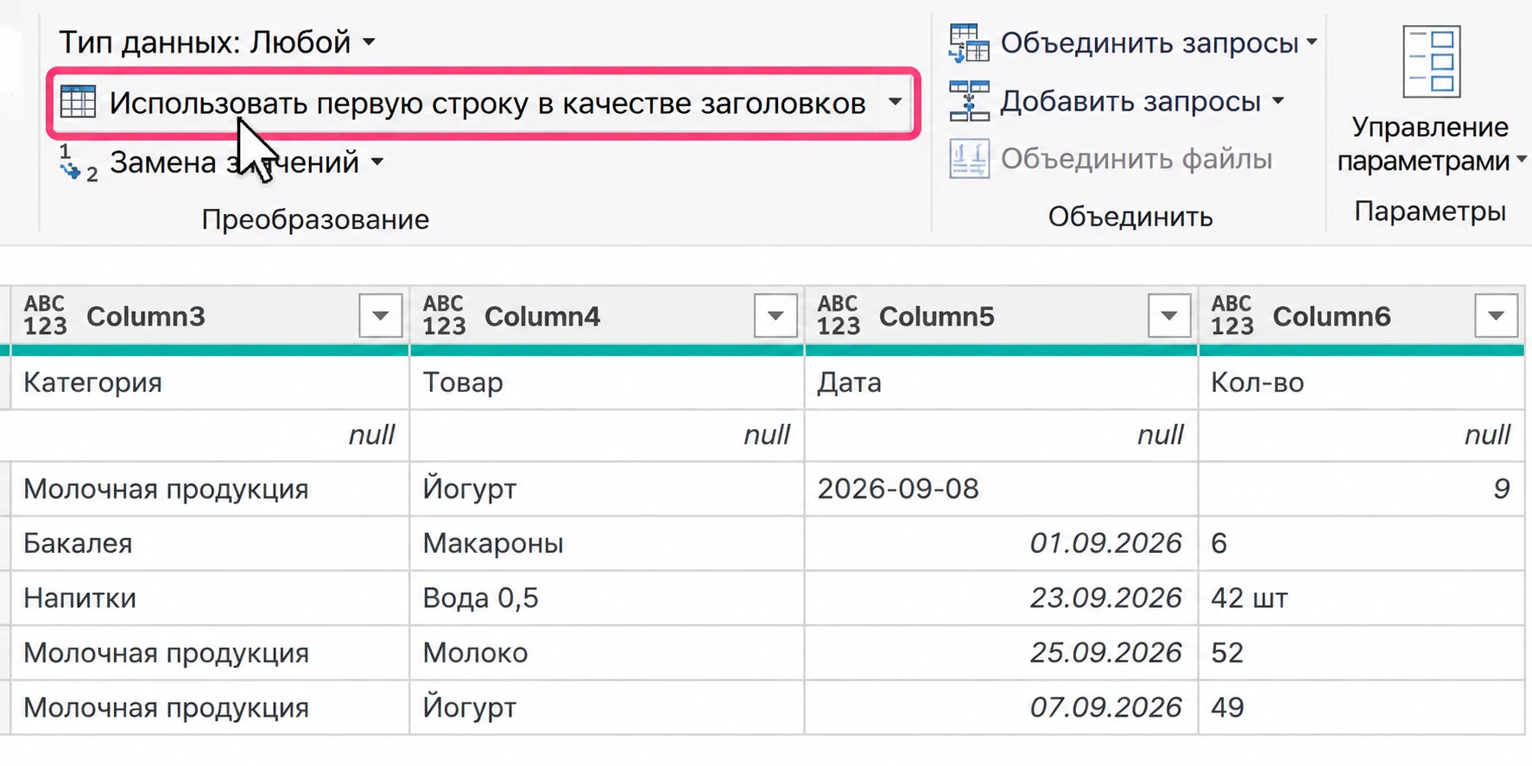Select the 'Кол-во' cell
The height and width of the screenshot is (766, 1532).
coord(1362,383)
